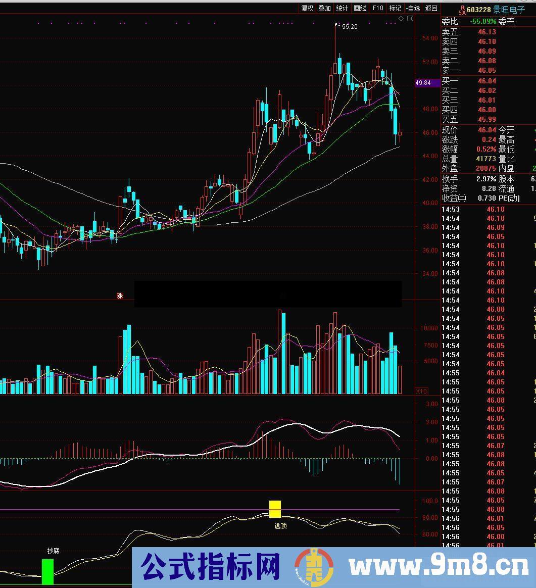The image size is (536, 588).
Task: Click the purple 49.84 price axis label
Action: click(x=423, y=83)
